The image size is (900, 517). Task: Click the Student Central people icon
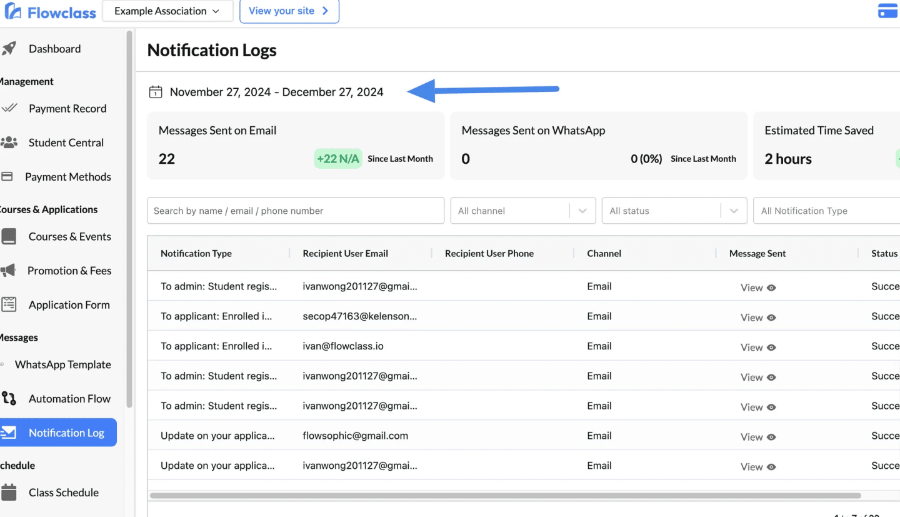(x=9, y=143)
